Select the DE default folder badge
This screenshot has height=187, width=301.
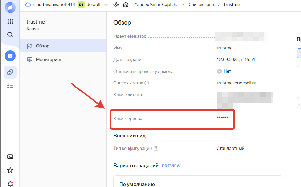81,5
